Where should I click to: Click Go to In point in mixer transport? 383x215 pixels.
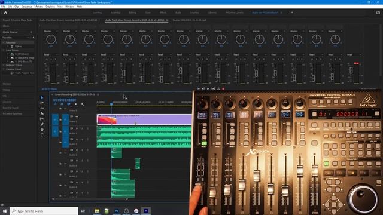pyautogui.click(x=198, y=89)
